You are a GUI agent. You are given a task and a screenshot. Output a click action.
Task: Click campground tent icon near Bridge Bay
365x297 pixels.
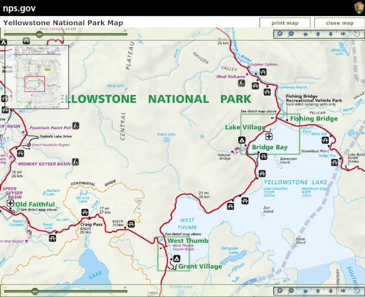tap(242, 140)
